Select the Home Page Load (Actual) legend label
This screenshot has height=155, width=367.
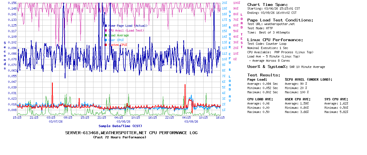128,26
